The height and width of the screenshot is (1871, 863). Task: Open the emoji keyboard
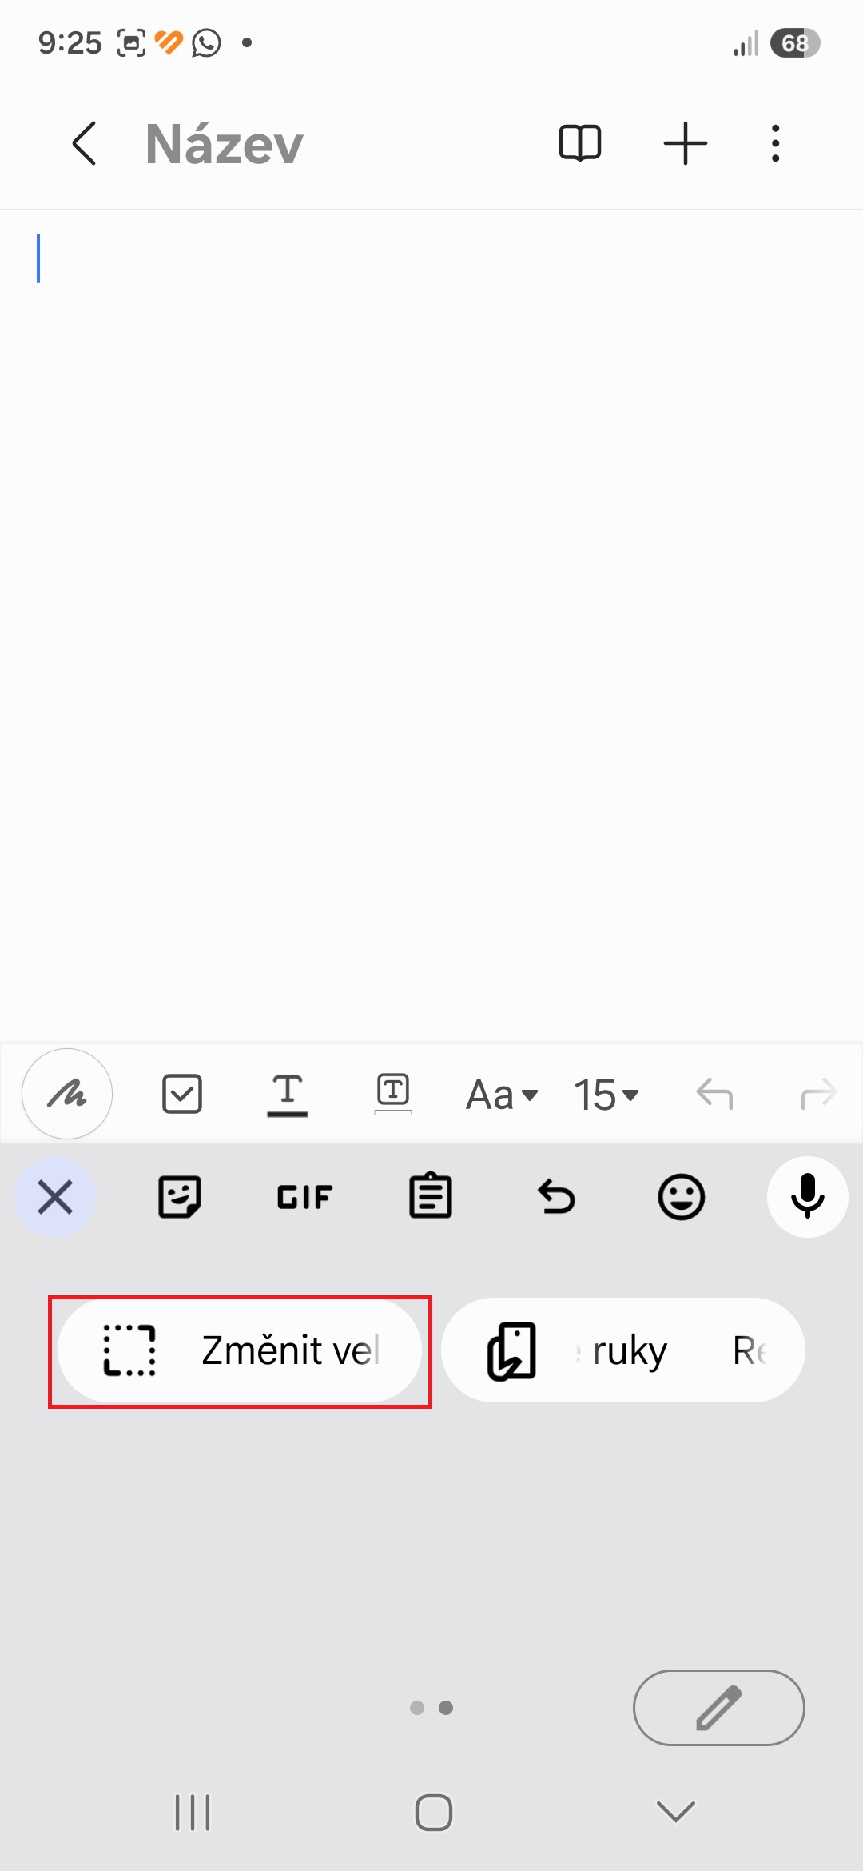(681, 1197)
